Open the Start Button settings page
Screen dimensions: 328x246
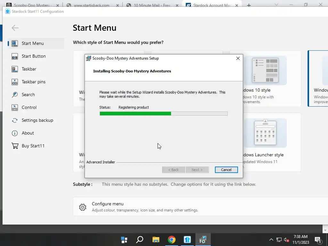34,56
